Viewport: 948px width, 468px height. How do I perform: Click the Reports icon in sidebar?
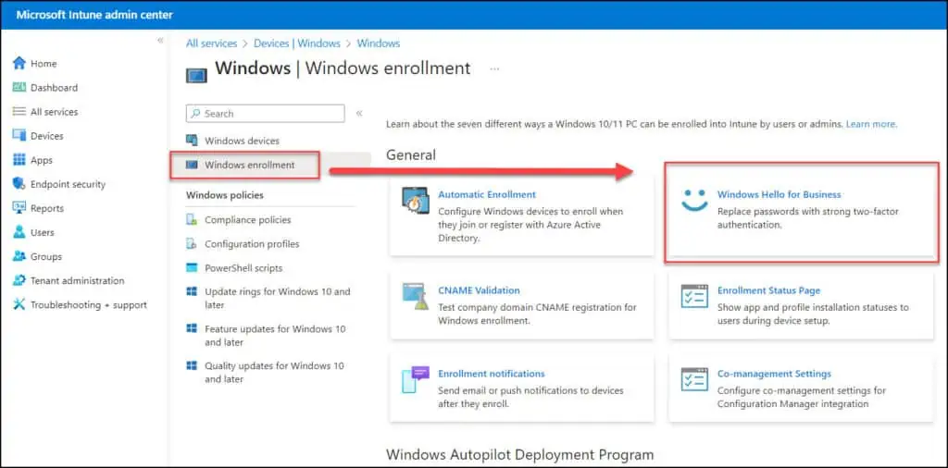coord(19,208)
